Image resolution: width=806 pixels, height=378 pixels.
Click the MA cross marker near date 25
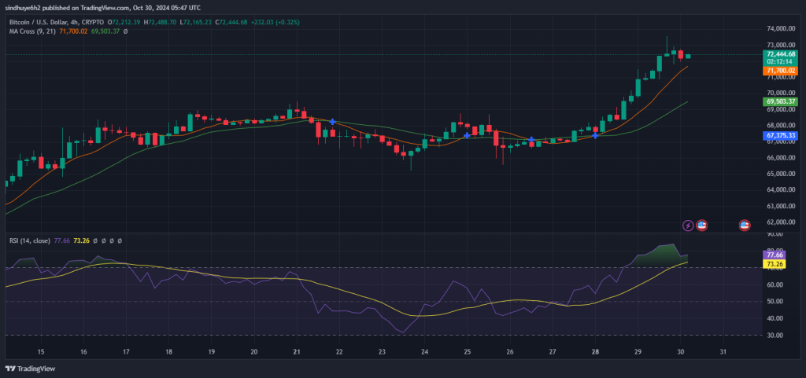coord(468,136)
